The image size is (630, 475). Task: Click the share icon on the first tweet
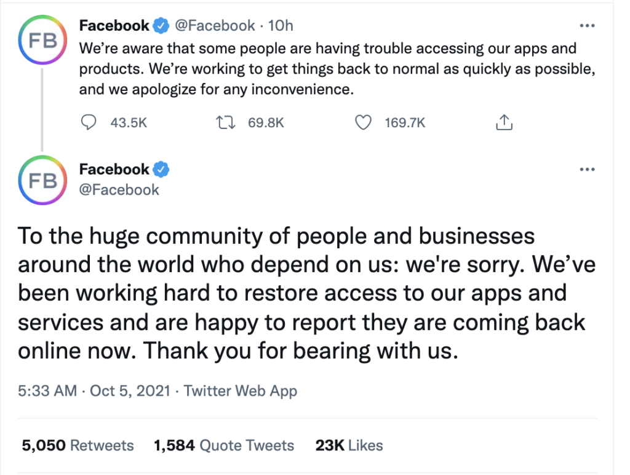[503, 123]
